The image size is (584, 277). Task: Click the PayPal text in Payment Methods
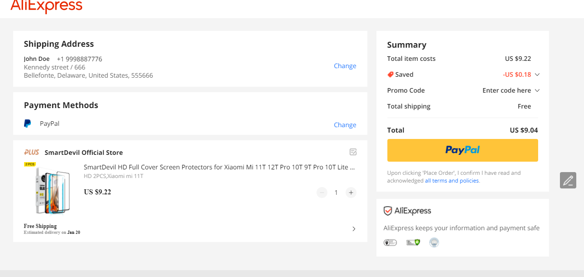49,124
